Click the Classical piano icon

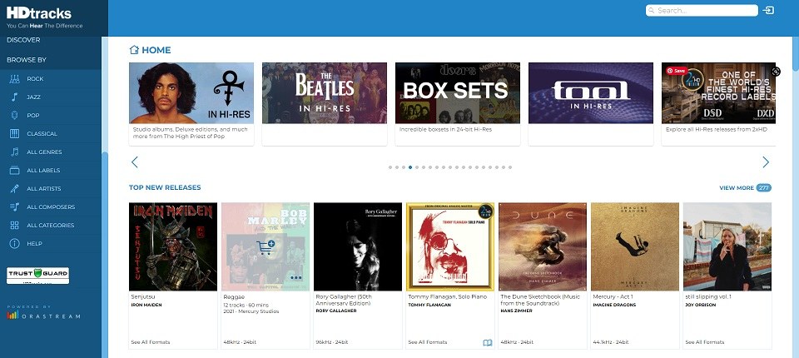click(x=15, y=133)
